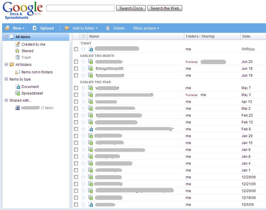Collapse the All folders section

click(6, 64)
